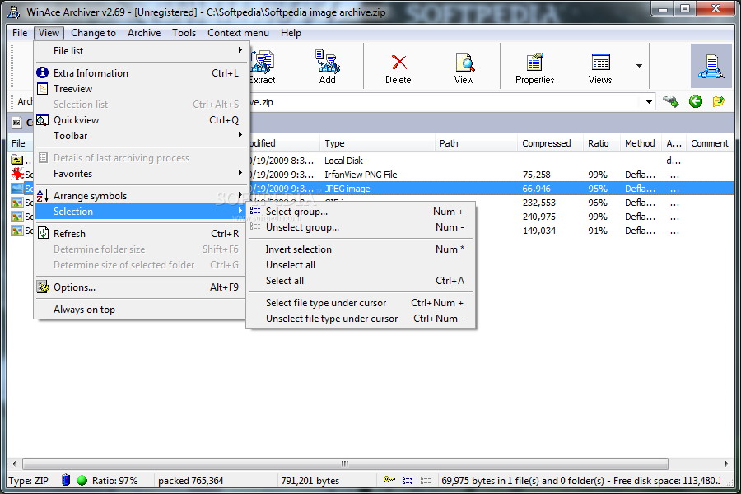The height and width of the screenshot is (494, 741).
Task: Open the Change to menu
Action: click(x=93, y=33)
